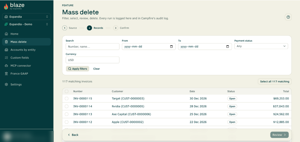Click the blaze flame logo

point(6,6)
